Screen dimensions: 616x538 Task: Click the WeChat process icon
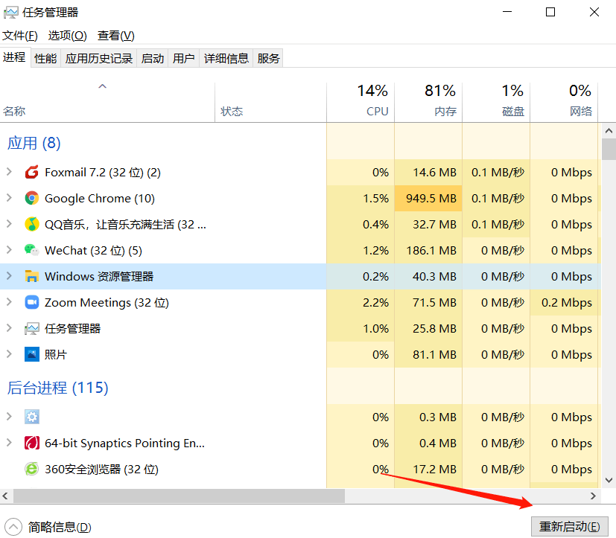pos(31,250)
